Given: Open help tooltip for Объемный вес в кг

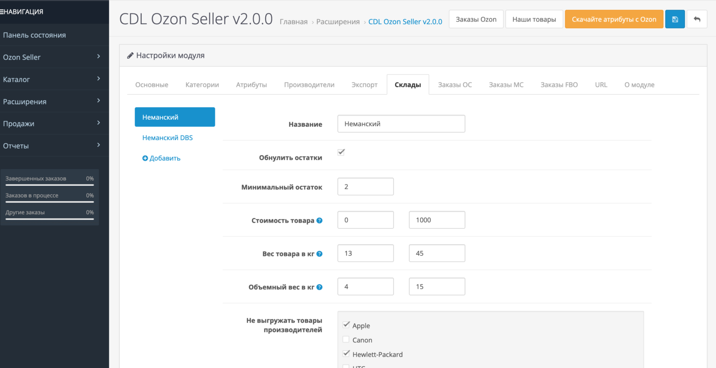Looking at the screenshot, I should (319, 287).
